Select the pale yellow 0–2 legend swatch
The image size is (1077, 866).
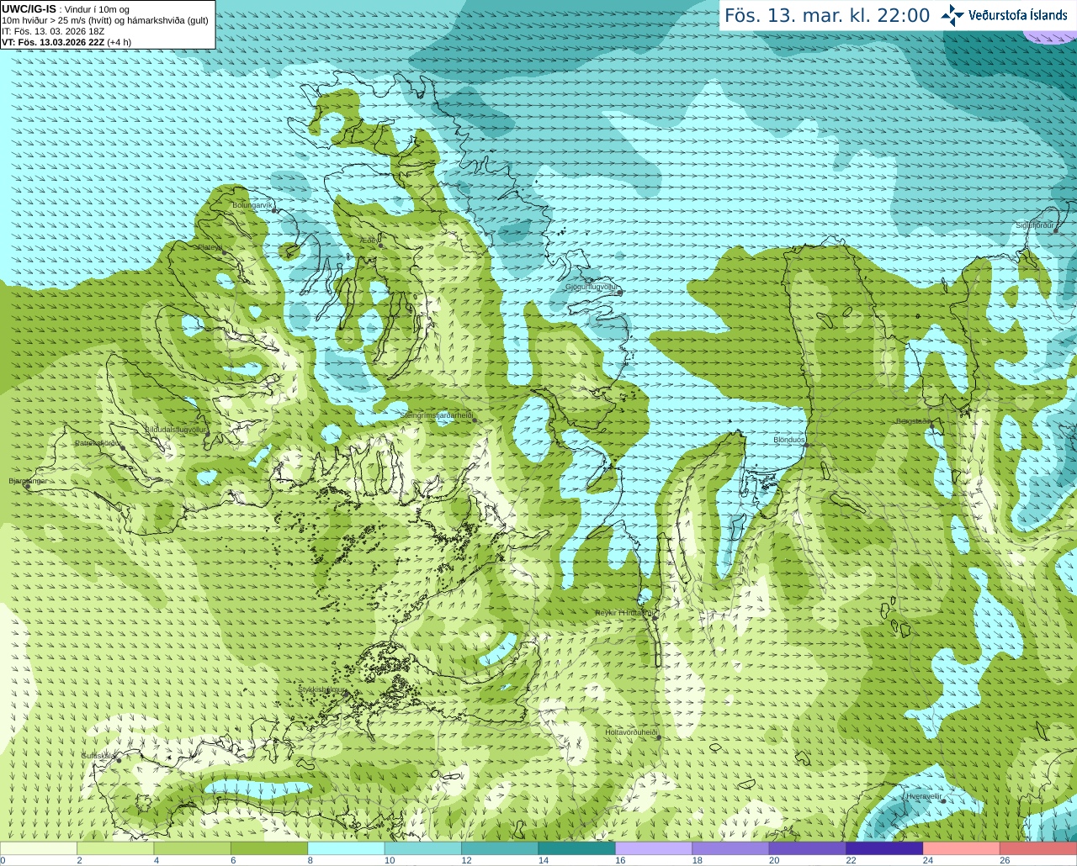click(39, 848)
